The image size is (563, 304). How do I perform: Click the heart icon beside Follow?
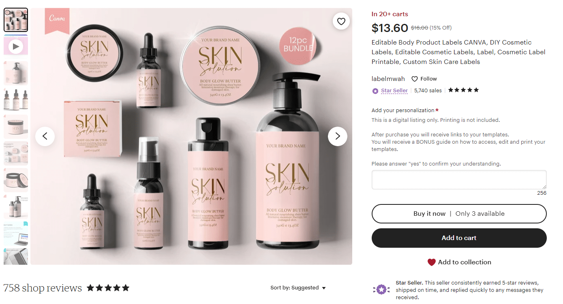coord(415,79)
